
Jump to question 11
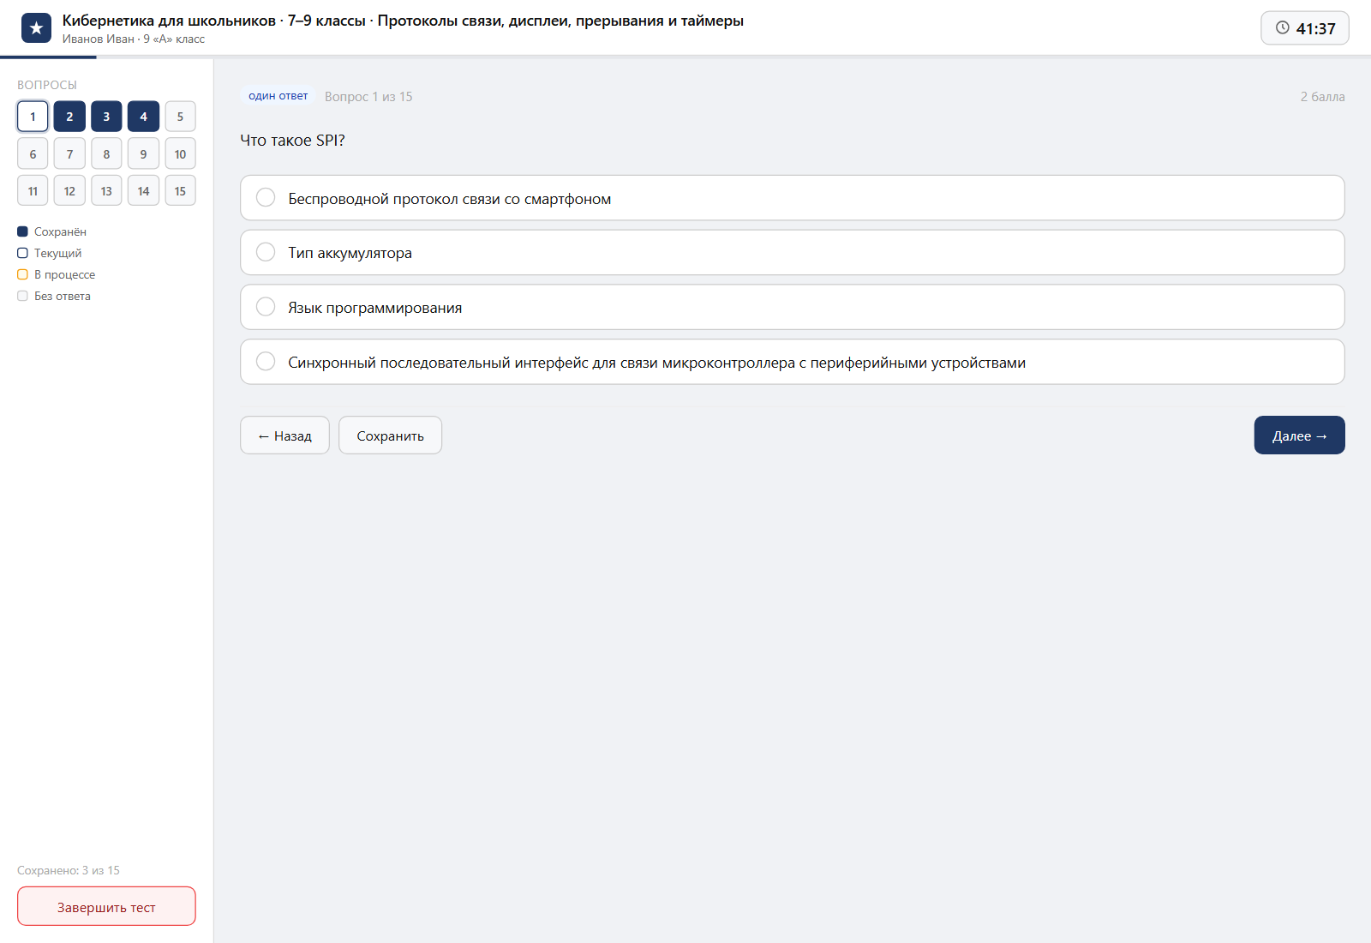[x=33, y=190]
